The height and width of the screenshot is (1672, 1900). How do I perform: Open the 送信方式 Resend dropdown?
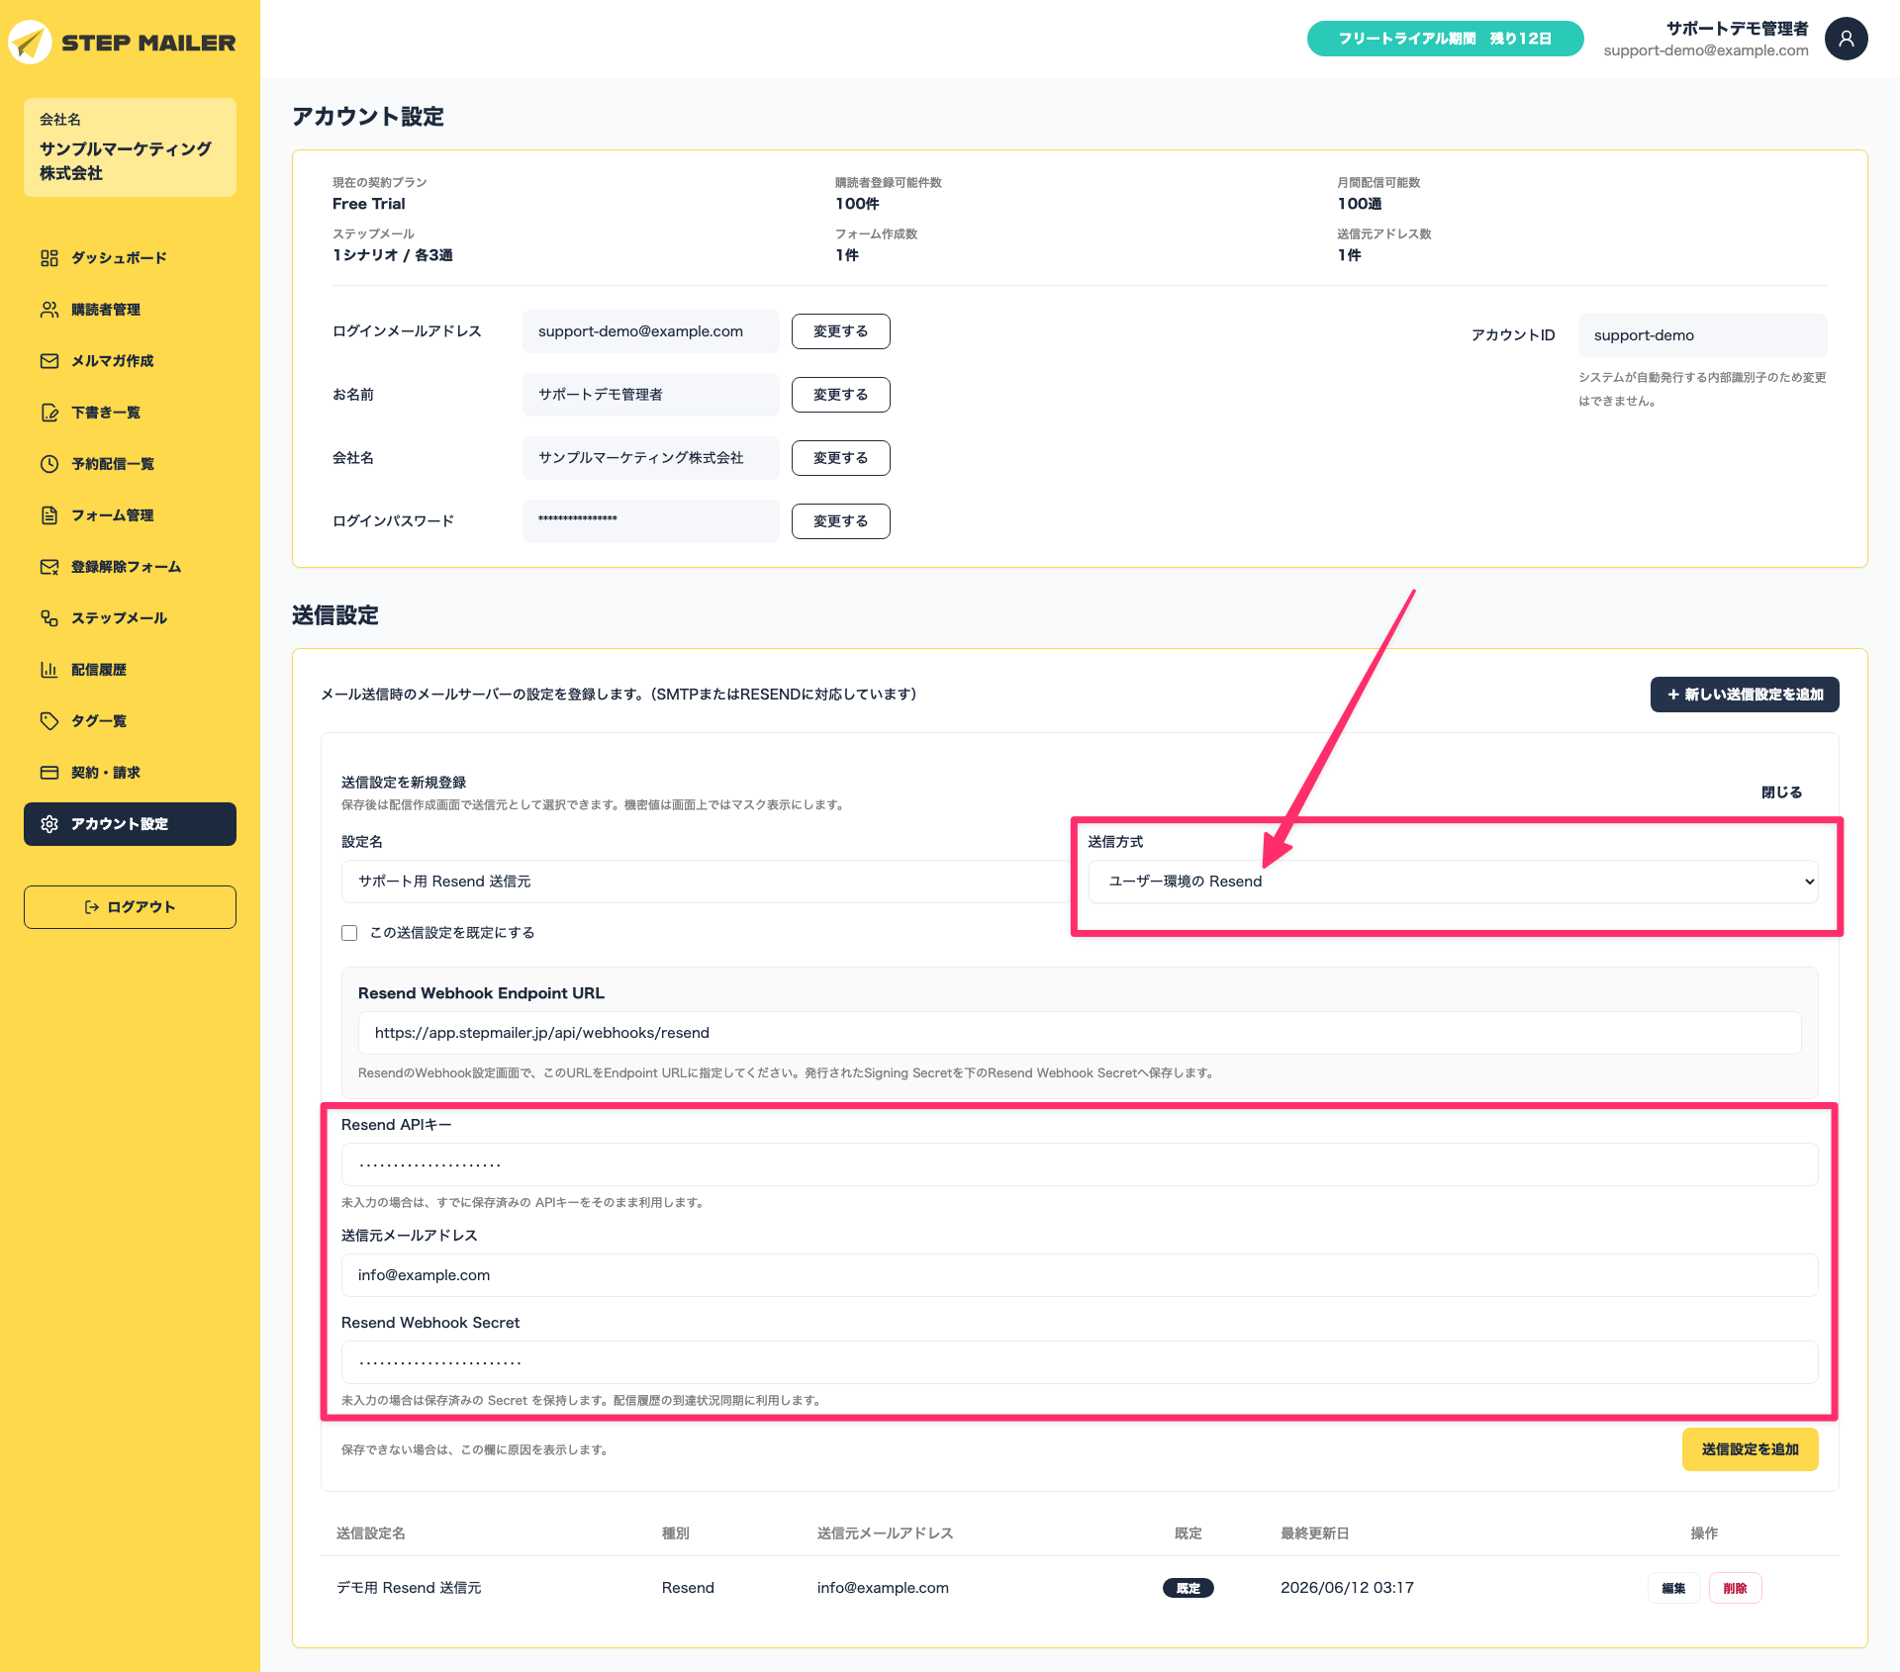1454,882
